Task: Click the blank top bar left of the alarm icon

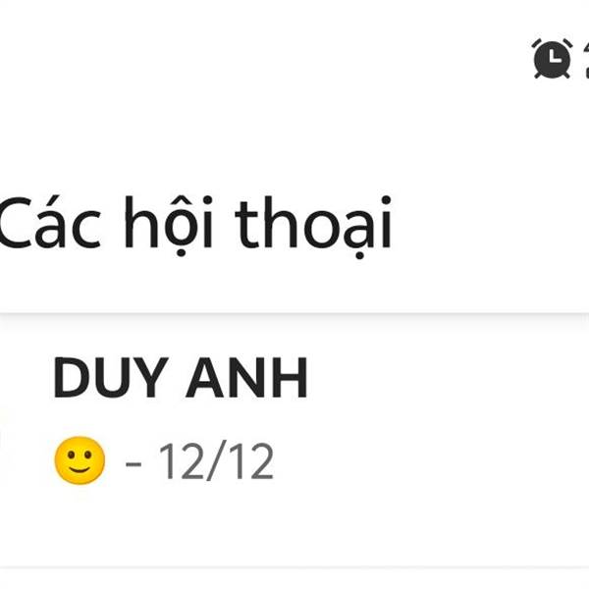Action: tap(263, 59)
